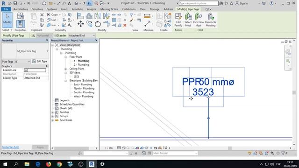The image size is (299, 168).
Task: Choose Mirror - Pick Axis tool
Action: (x=98, y=16)
